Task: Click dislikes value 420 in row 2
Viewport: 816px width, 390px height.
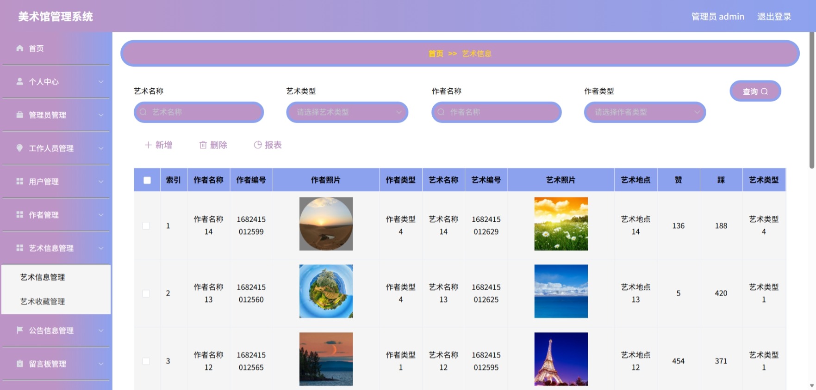Action: pos(721,293)
